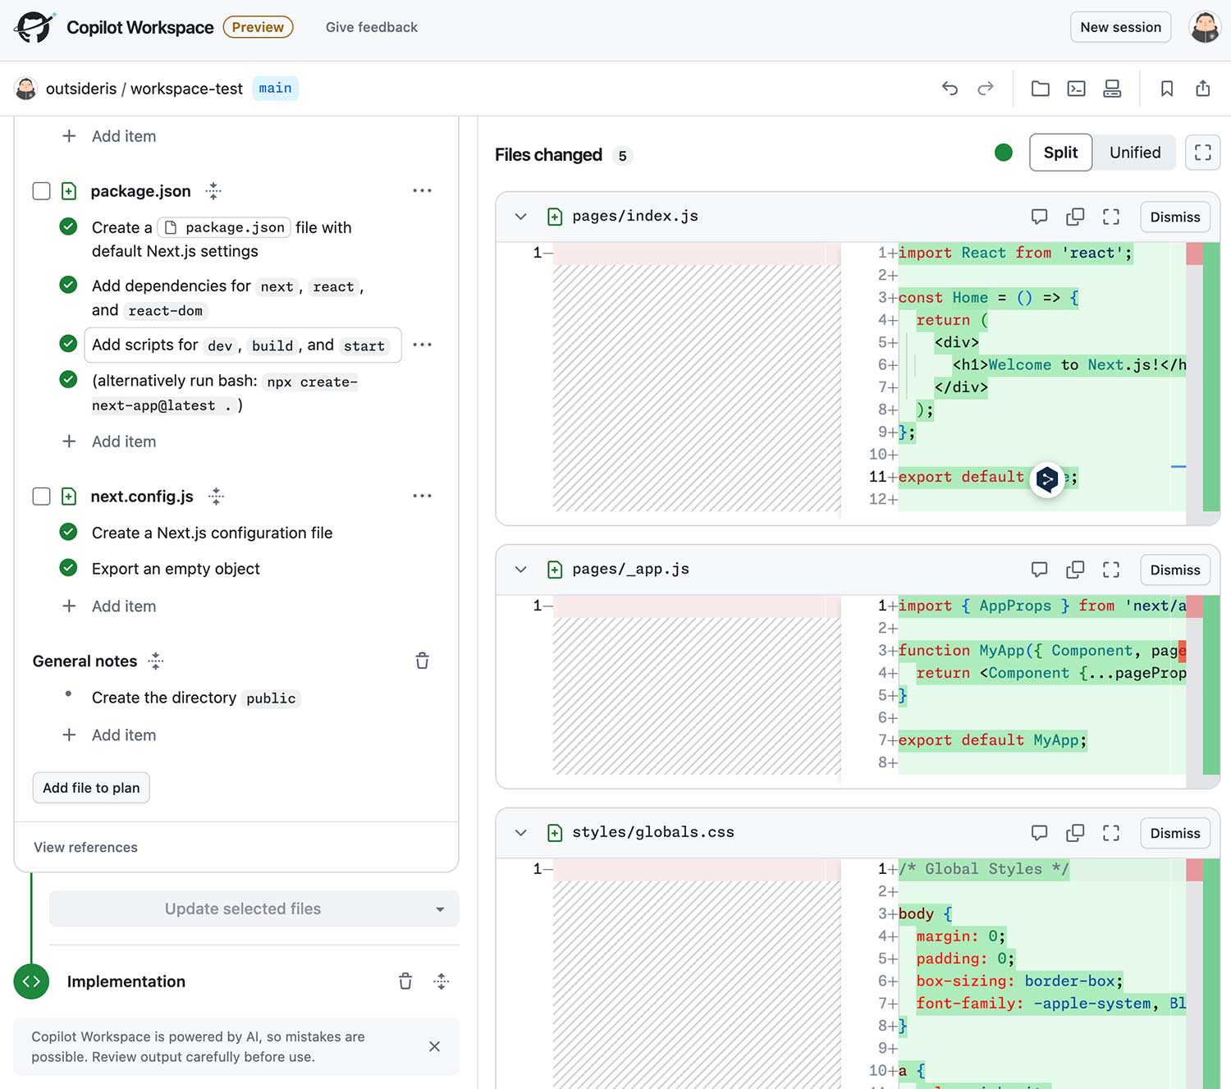This screenshot has height=1089, width=1231.
Task: Open more options for 'Add scripts' item
Action: pos(422,345)
